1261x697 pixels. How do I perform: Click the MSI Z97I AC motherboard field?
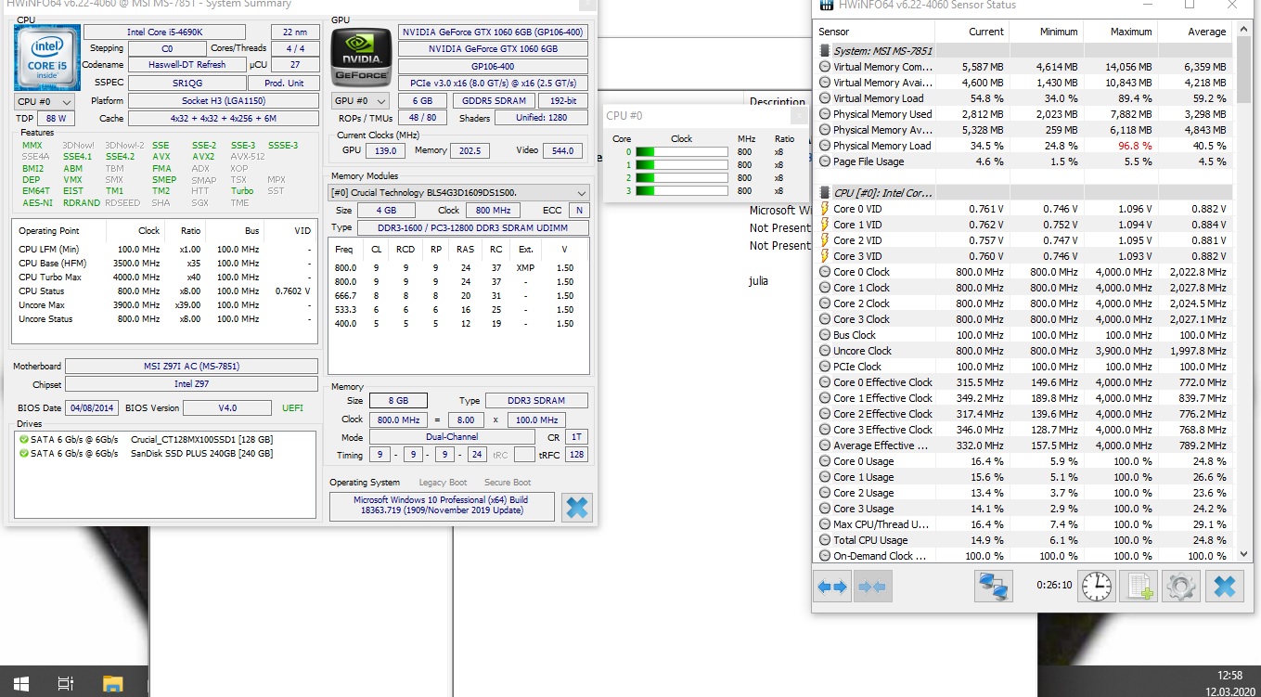click(191, 367)
